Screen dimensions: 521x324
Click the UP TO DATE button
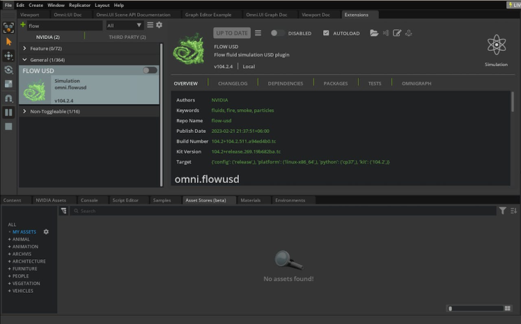[x=231, y=33]
